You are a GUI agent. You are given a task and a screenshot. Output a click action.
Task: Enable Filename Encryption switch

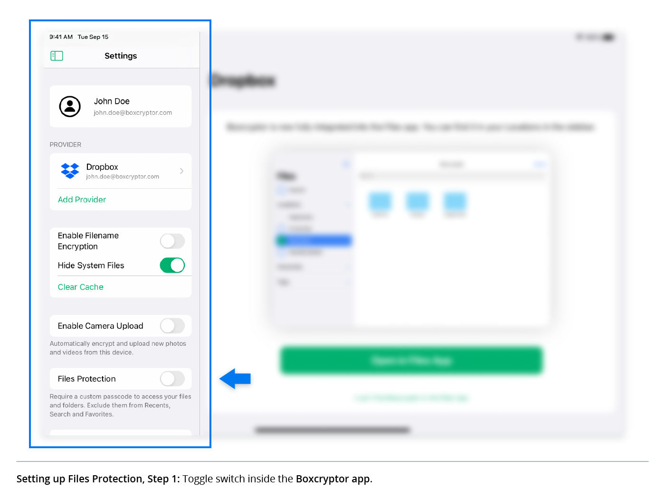click(172, 241)
